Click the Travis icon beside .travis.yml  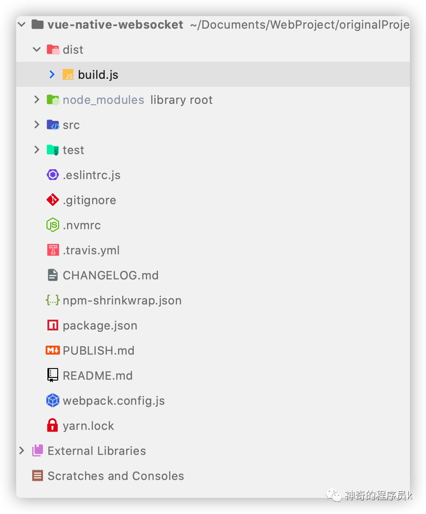pos(53,250)
